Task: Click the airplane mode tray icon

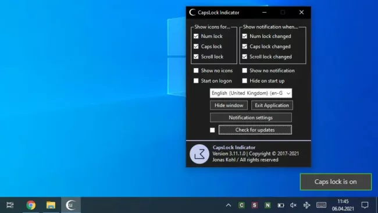Action: point(306,205)
